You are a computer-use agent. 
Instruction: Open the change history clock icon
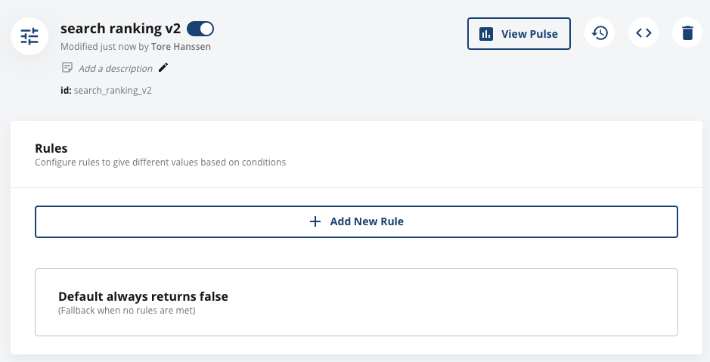point(600,33)
